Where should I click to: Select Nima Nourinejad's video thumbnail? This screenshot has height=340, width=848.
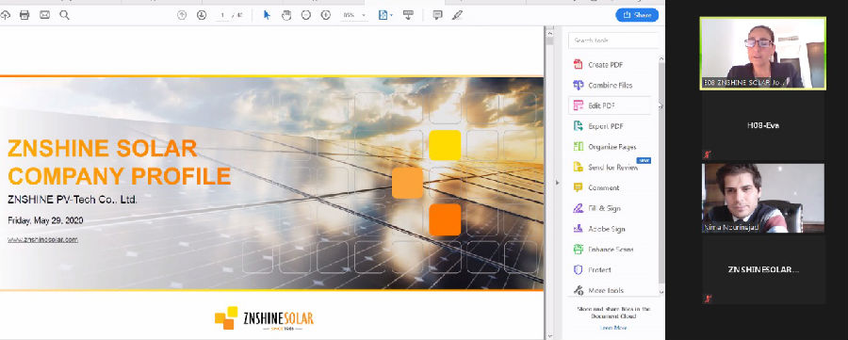[763, 199]
